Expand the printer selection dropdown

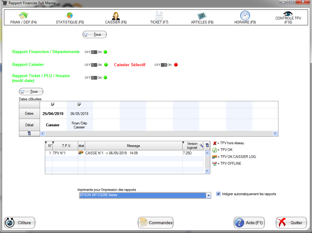pyautogui.click(x=209, y=195)
